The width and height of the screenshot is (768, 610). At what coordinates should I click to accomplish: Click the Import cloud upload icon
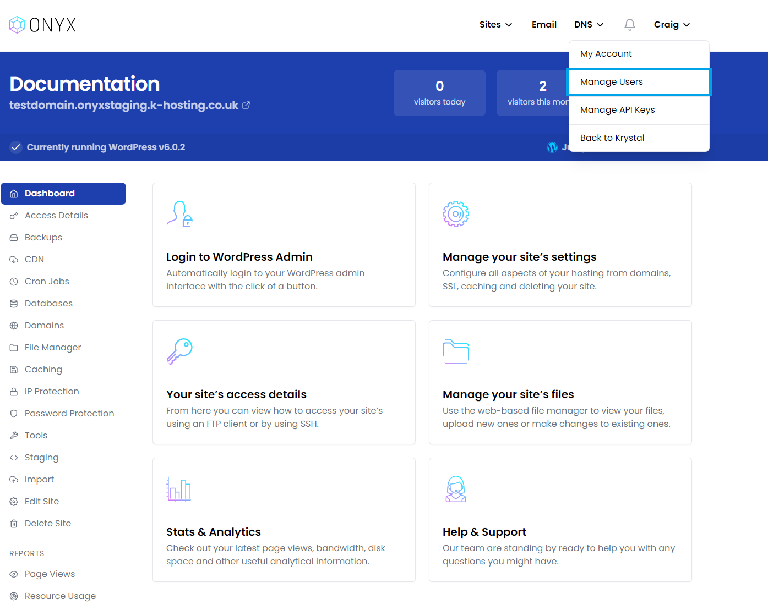[x=14, y=480]
